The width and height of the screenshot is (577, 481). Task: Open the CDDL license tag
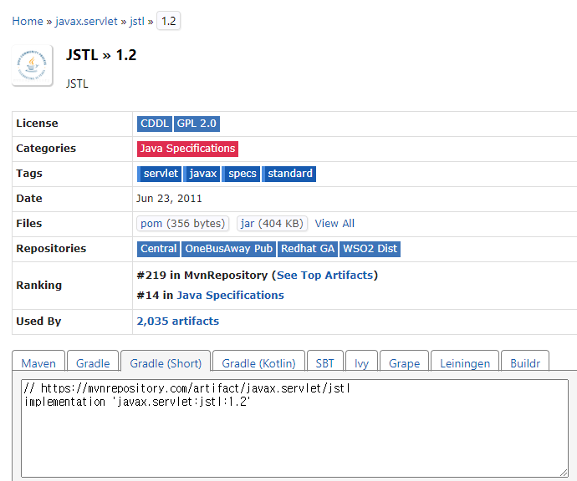coord(154,124)
